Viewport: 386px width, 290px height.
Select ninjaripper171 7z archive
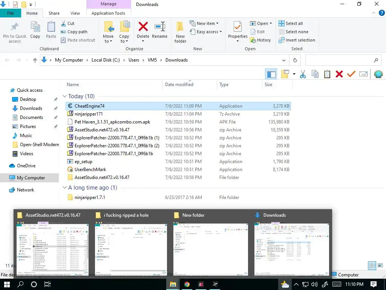[x=178, y=114]
